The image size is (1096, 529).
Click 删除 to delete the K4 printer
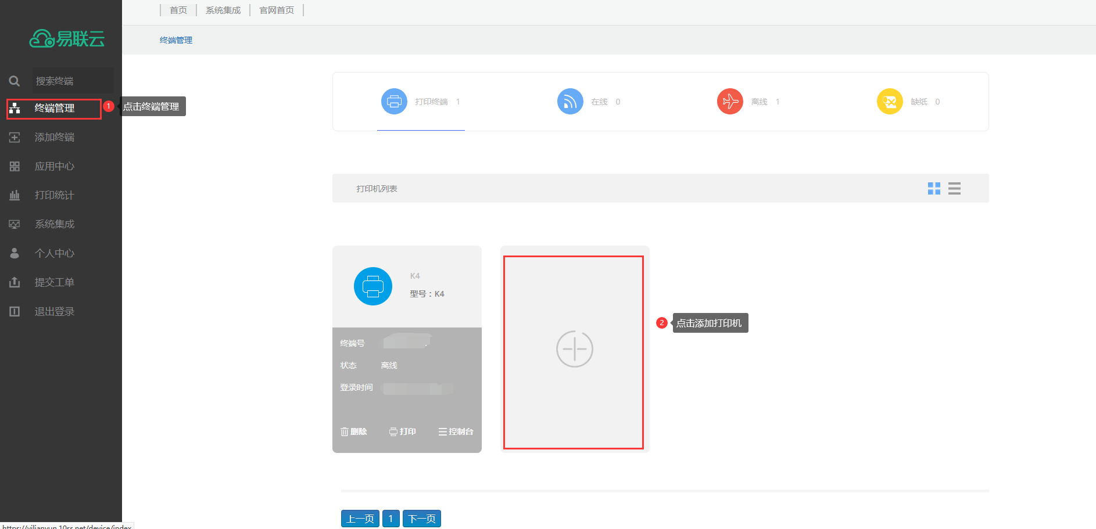(354, 431)
